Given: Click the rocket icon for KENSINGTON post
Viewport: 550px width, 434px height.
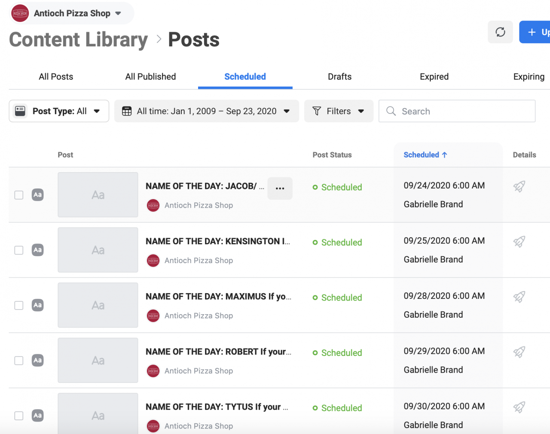Looking at the screenshot, I should point(519,242).
